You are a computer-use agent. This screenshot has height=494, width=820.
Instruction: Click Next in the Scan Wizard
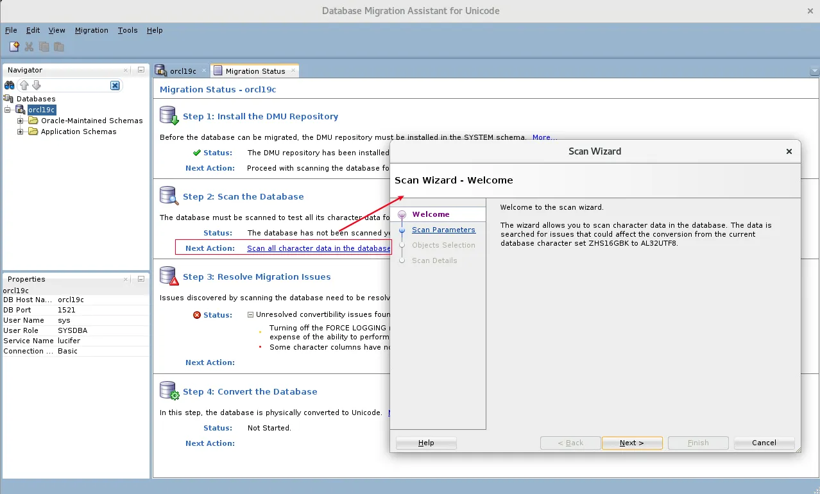coord(631,443)
